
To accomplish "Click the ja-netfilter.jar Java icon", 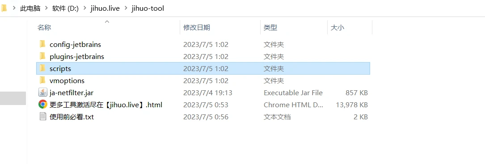I will pos(42,93).
